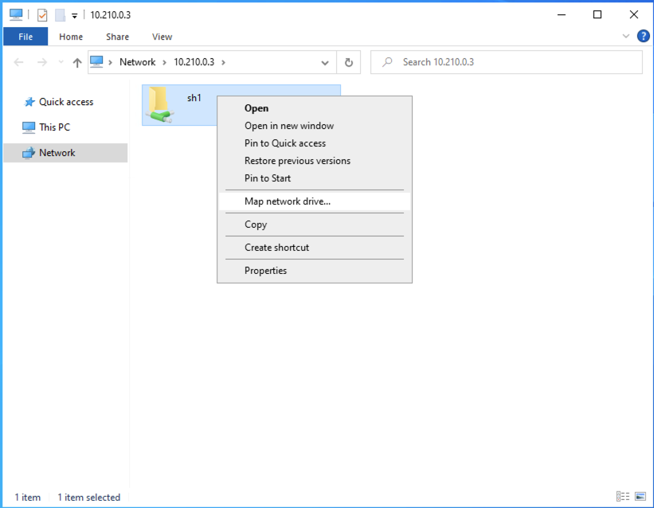The height and width of the screenshot is (508, 654).
Task: Expand the ribbon with the chevron arrow
Action: (x=626, y=37)
